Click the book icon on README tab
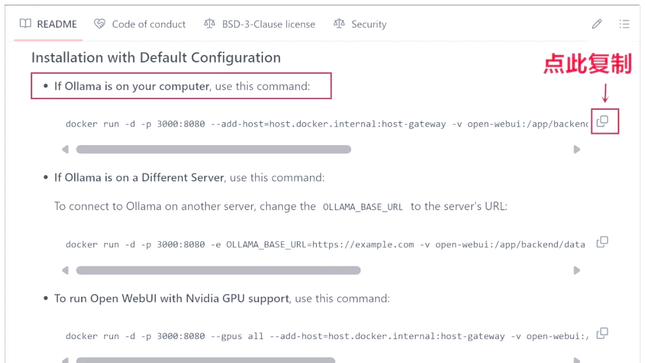This screenshot has height=363, width=645. 25,24
